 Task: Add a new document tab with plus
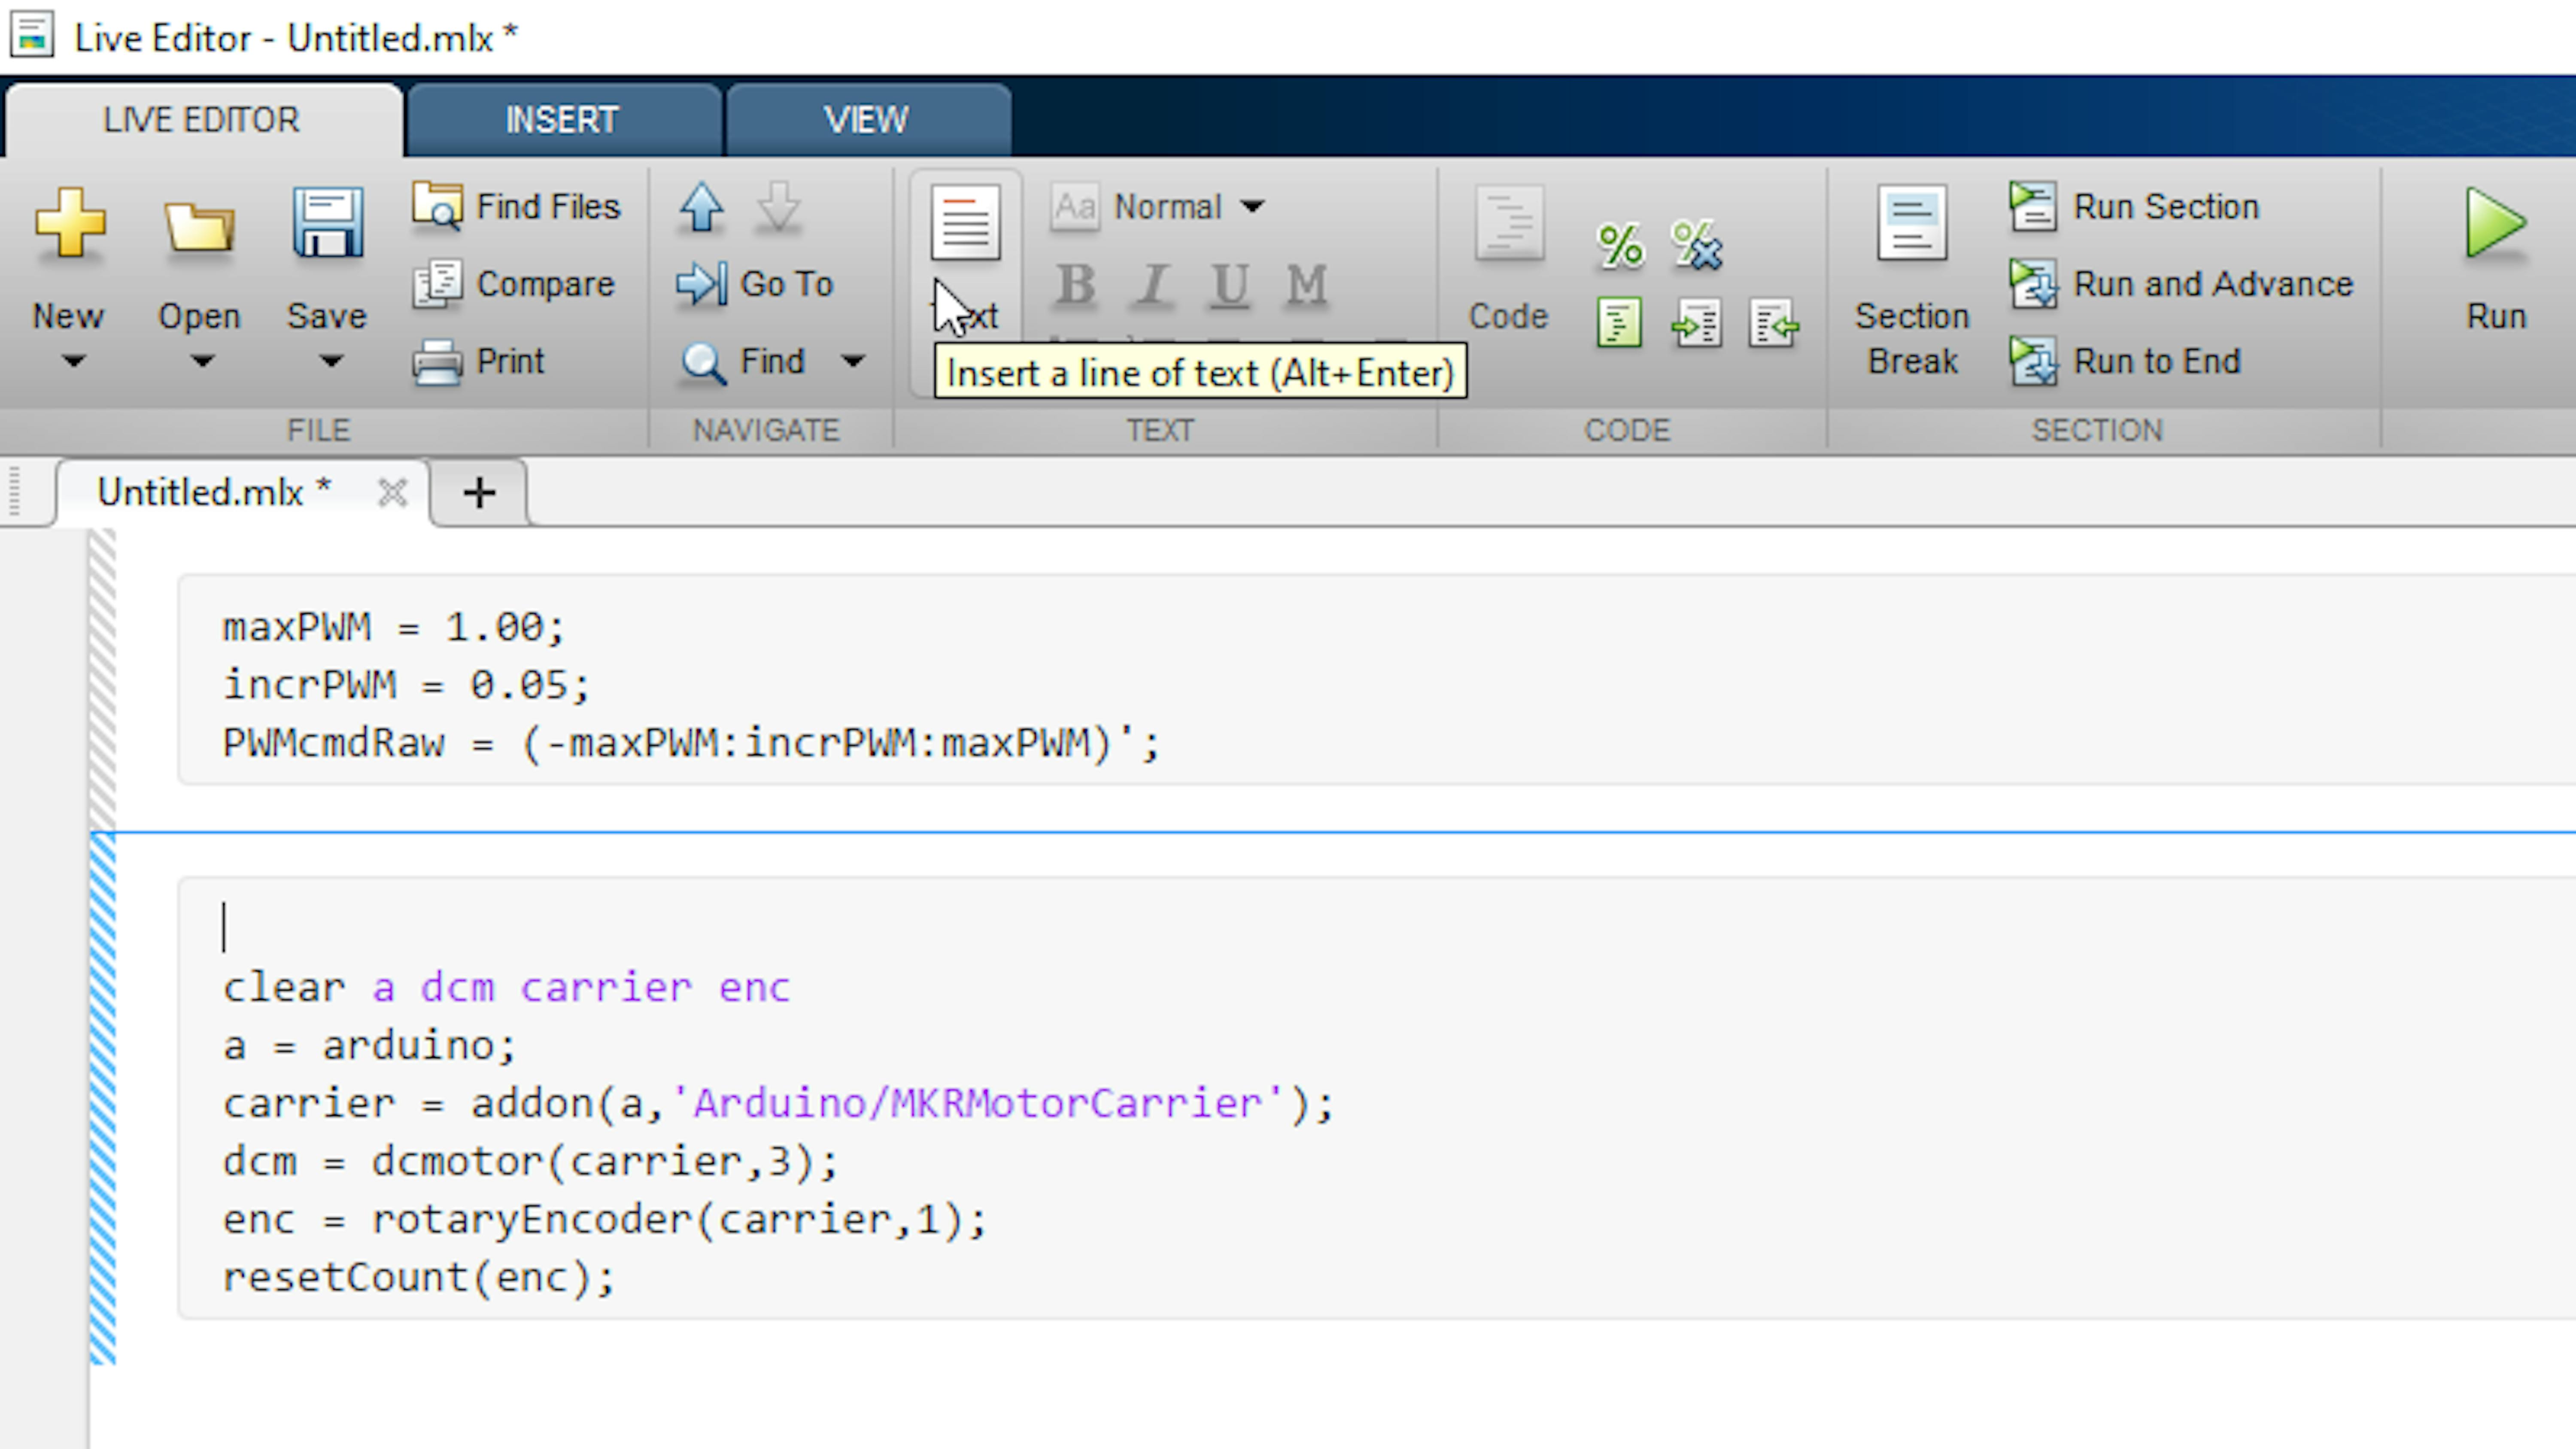point(479,492)
